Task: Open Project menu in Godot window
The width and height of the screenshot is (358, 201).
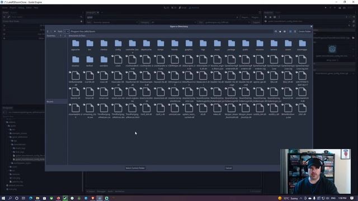Action: point(13,8)
